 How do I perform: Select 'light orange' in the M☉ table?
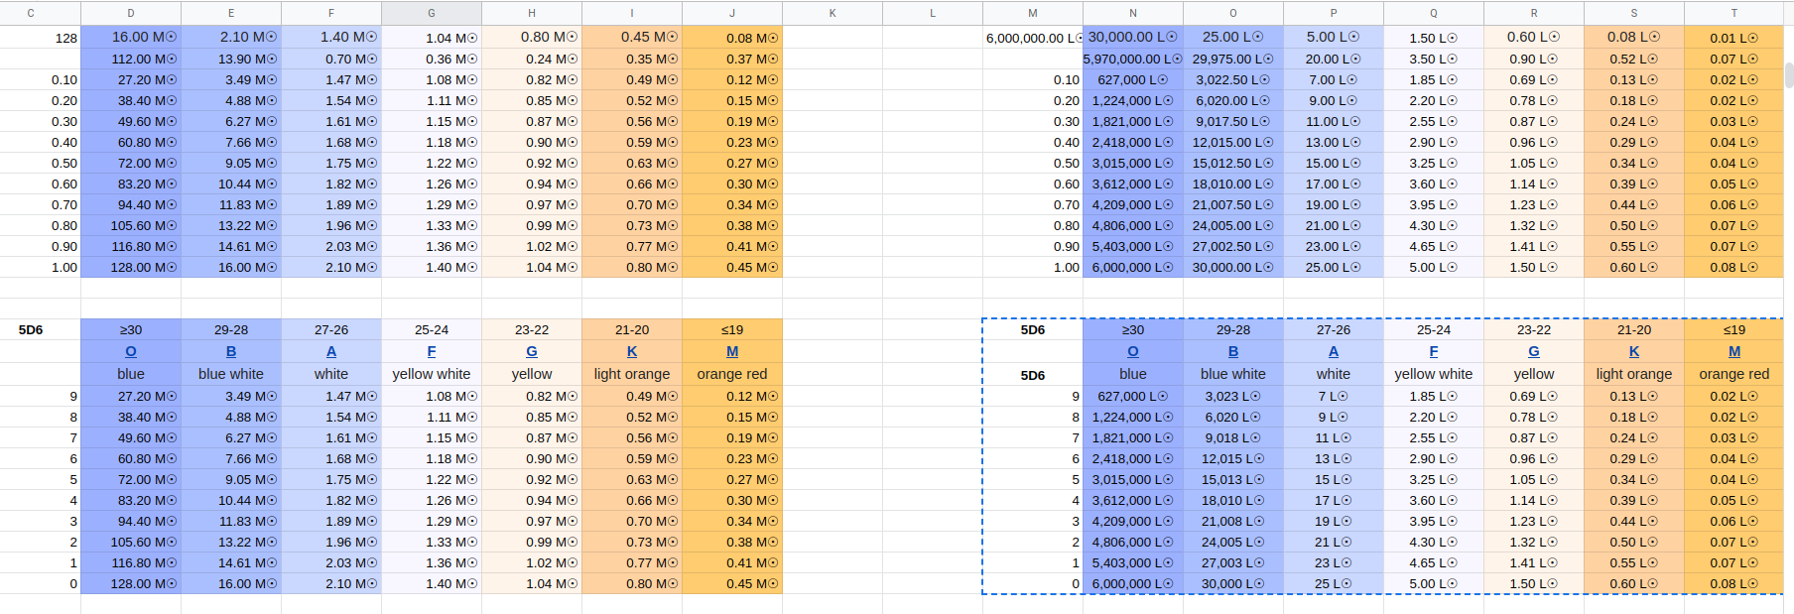coord(632,374)
